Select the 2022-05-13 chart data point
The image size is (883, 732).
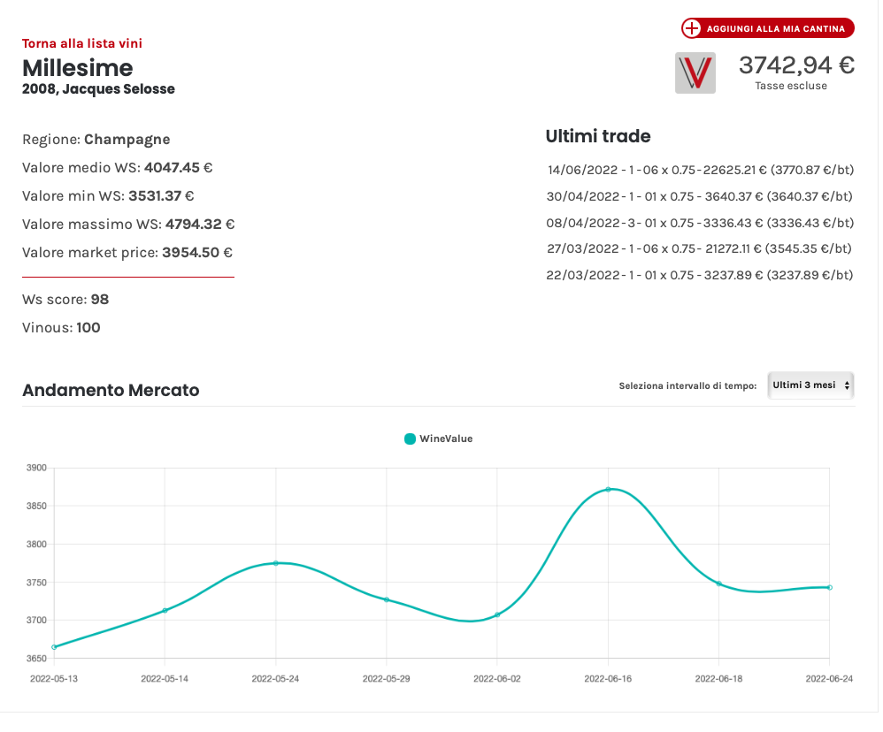54,647
